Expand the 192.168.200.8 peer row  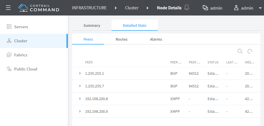(x=80, y=99)
